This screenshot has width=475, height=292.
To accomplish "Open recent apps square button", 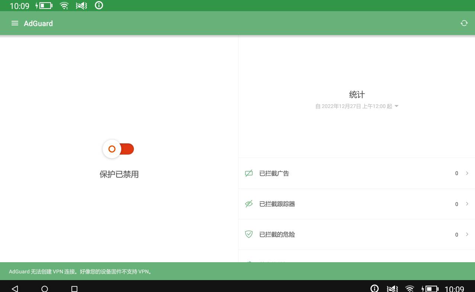I will pos(74,289).
